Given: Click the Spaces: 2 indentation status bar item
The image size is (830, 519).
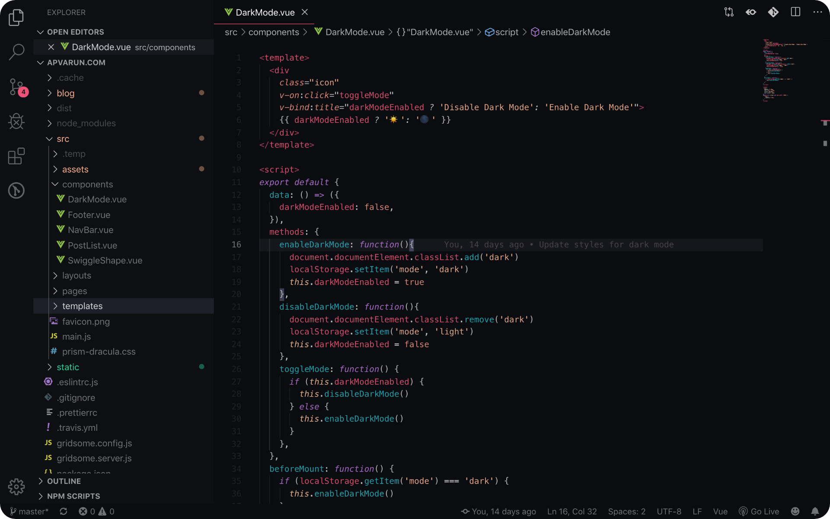Looking at the screenshot, I should point(626,511).
